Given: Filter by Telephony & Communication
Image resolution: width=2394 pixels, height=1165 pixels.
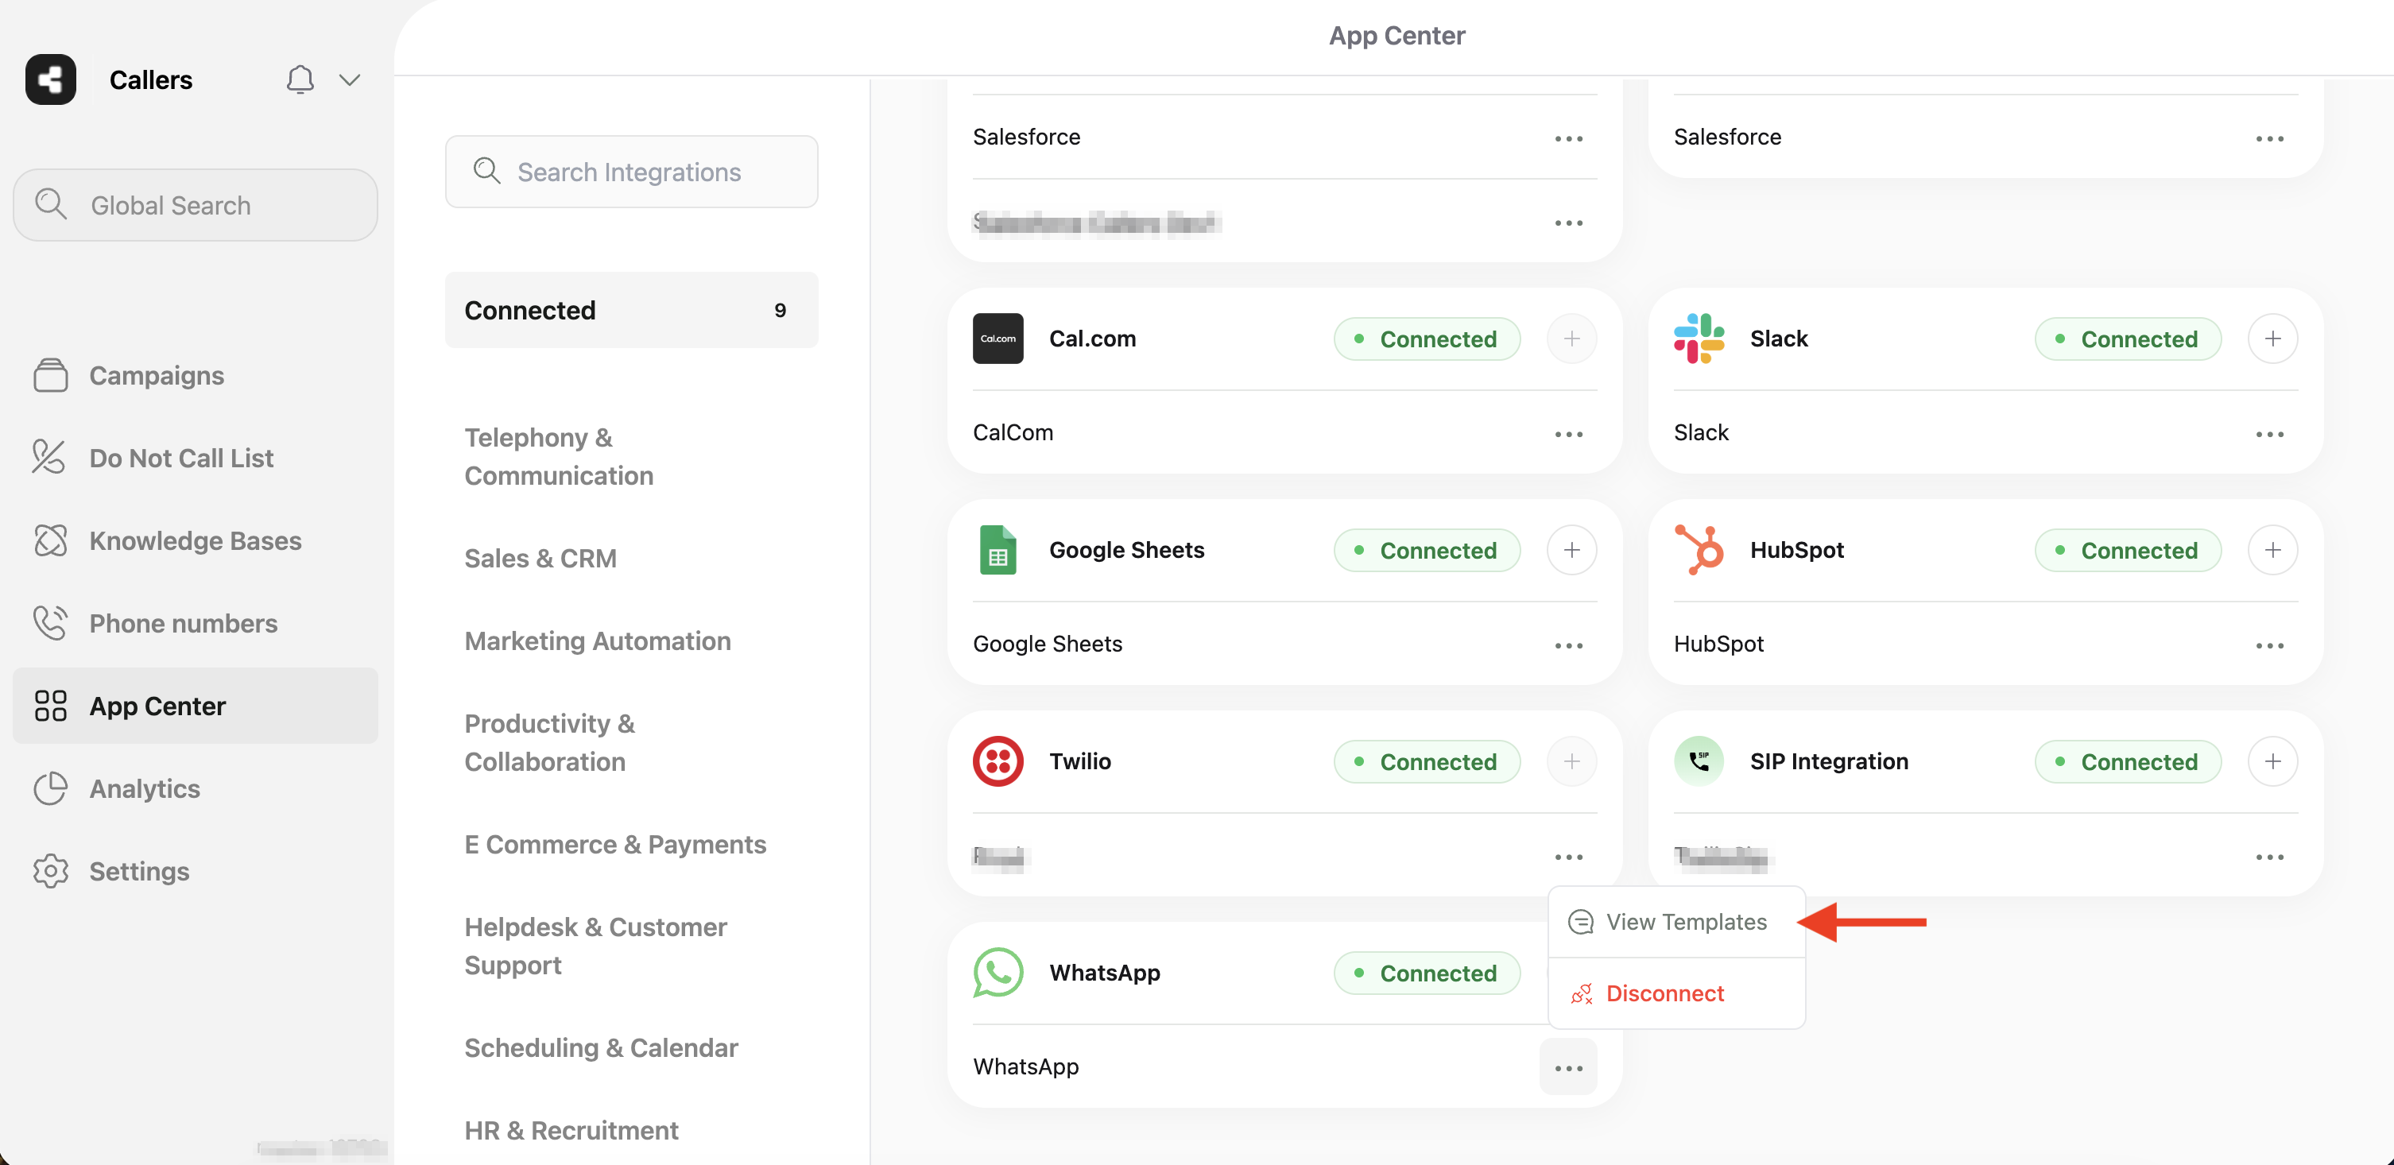Looking at the screenshot, I should click(x=559, y=456).
